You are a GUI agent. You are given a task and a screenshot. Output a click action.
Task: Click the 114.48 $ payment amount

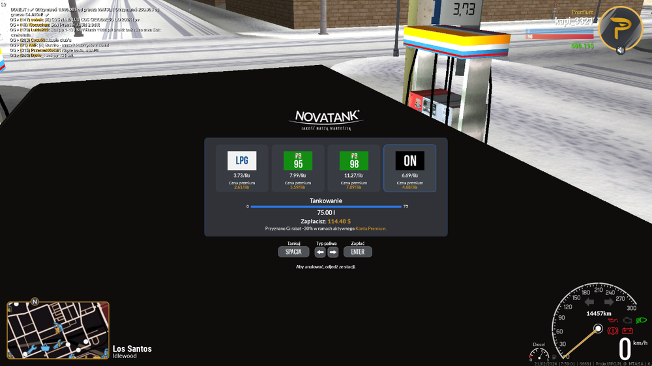(x=339, y=221)
